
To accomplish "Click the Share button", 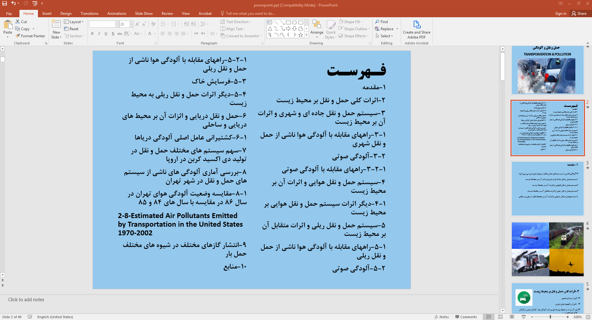I will (x=579, y=14).
